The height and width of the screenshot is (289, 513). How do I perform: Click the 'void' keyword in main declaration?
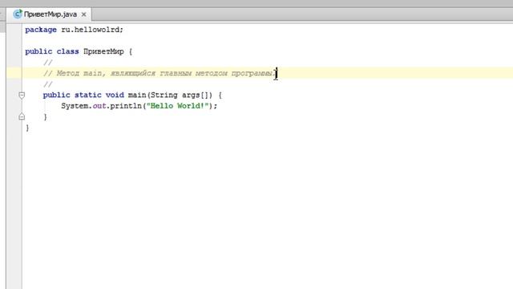click(x=115, y=95)
